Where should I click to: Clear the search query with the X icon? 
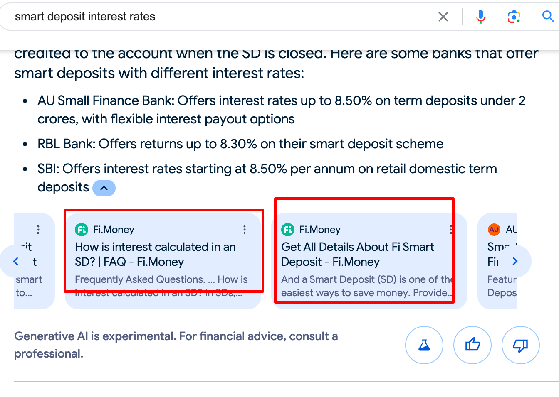coord(443,17)
